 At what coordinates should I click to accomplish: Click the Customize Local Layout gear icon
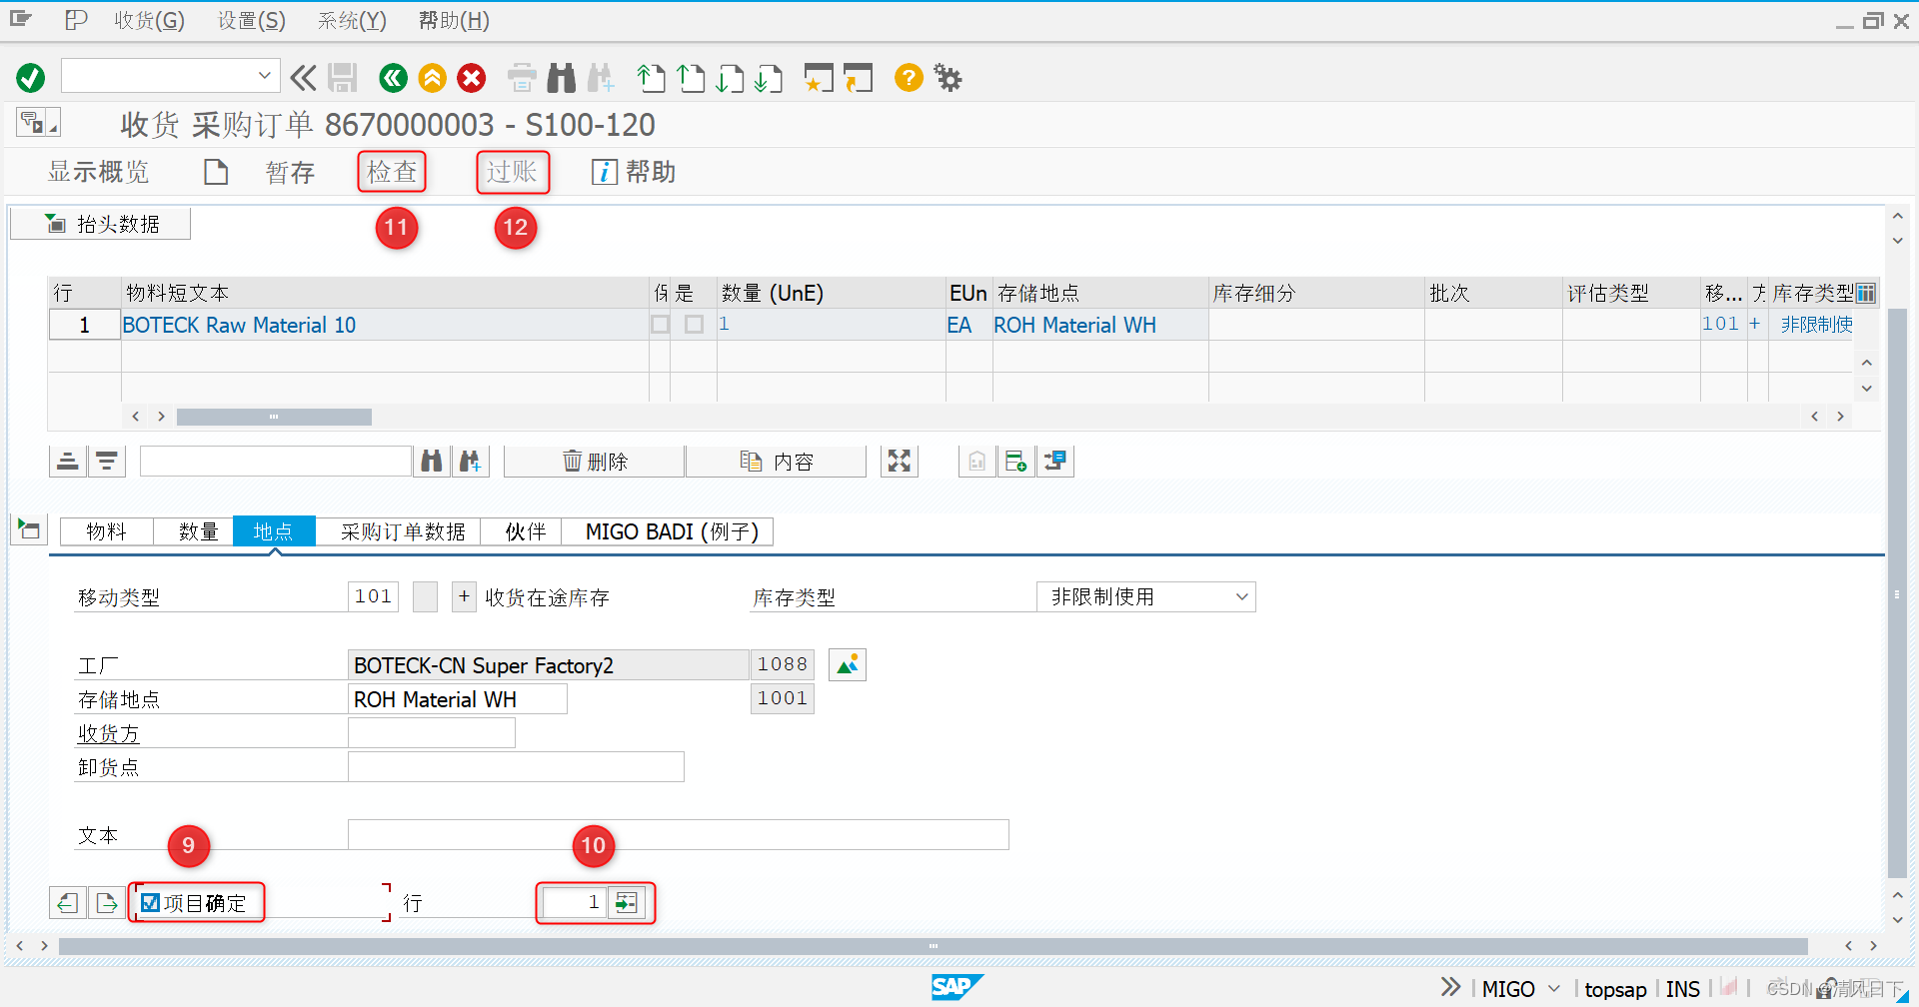[948, 77]
